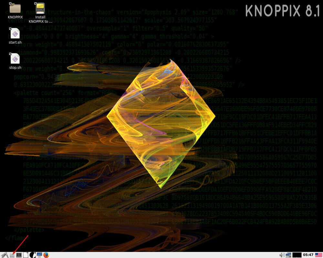Open the LXDE start menu in taskbar

click(x=5, y=255)
